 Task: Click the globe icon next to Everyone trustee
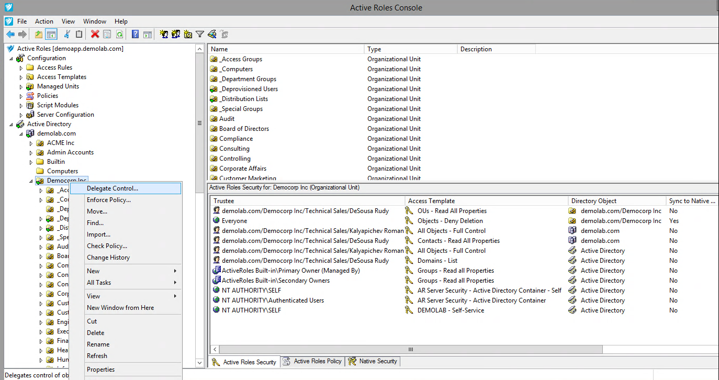(216, 221)
